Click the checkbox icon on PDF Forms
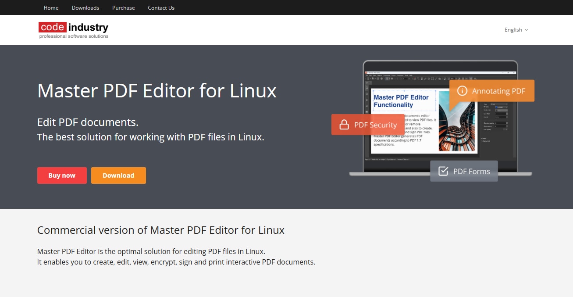The image size is (573, 297). (443, 171)
